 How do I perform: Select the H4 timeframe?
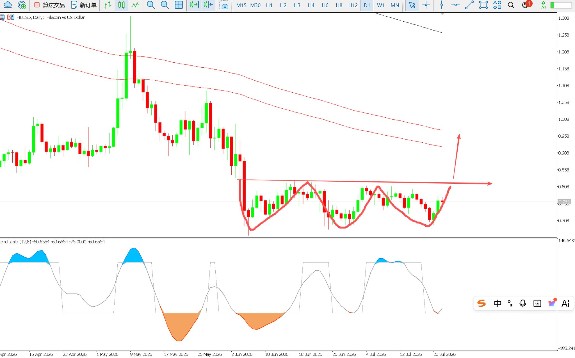[311, 5]
